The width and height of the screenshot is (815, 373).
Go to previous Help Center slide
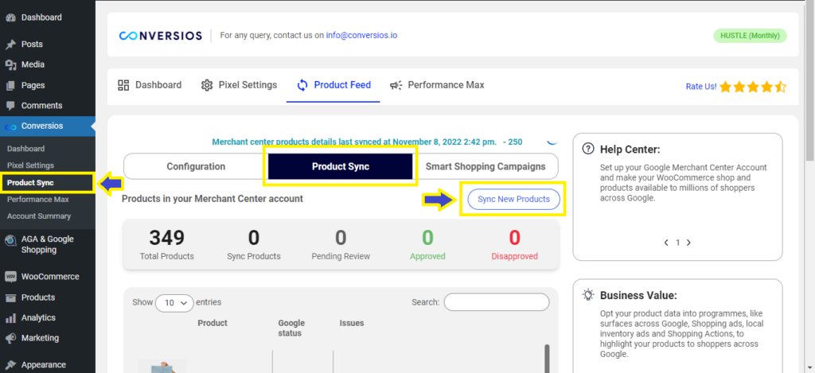tap(666, 243)
